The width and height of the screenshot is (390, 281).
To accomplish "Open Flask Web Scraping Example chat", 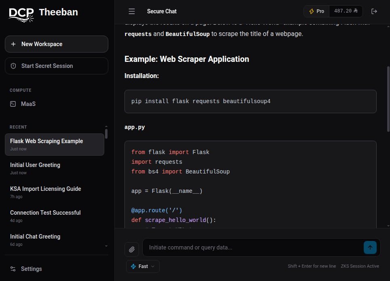I will pos(55,145).
